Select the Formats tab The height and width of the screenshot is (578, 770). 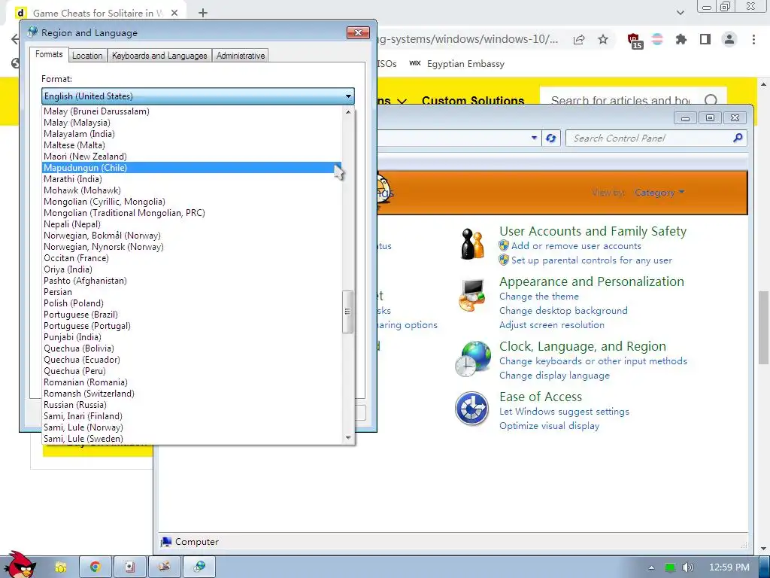pyautogui.click(x=49, y=54)
